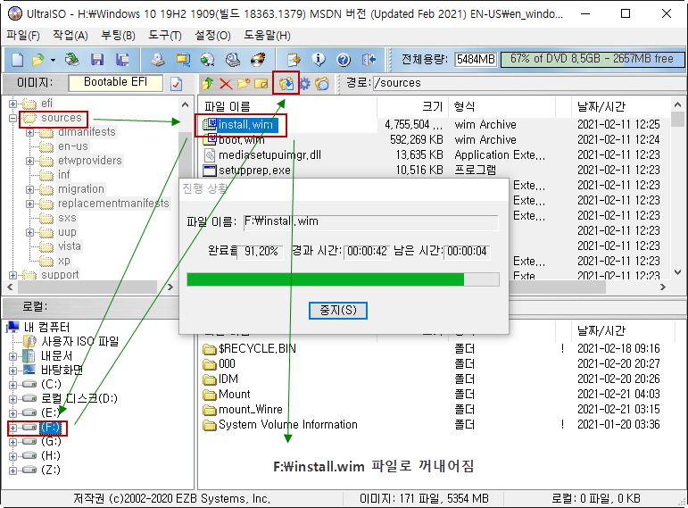
Task: Sort image files by 날짜/시간 column header
Action: pos(619,107)
